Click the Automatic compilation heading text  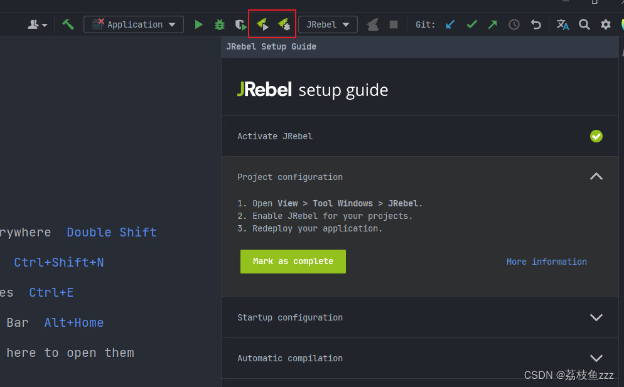coord(290,358)
